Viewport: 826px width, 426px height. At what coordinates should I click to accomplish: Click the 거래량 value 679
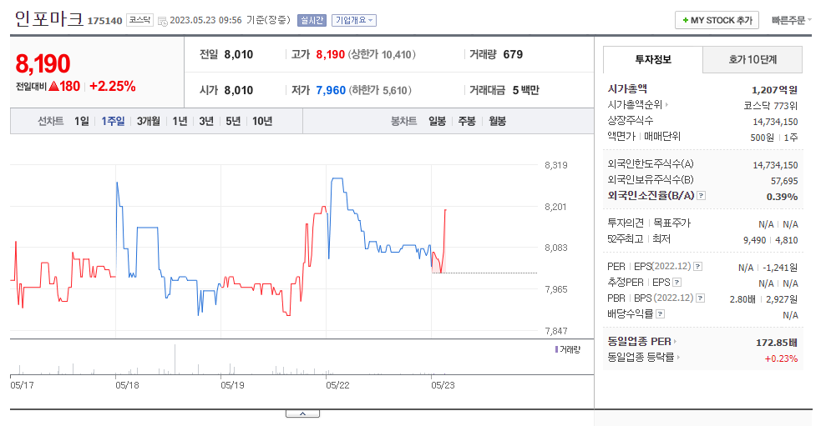tap(513, 54)
